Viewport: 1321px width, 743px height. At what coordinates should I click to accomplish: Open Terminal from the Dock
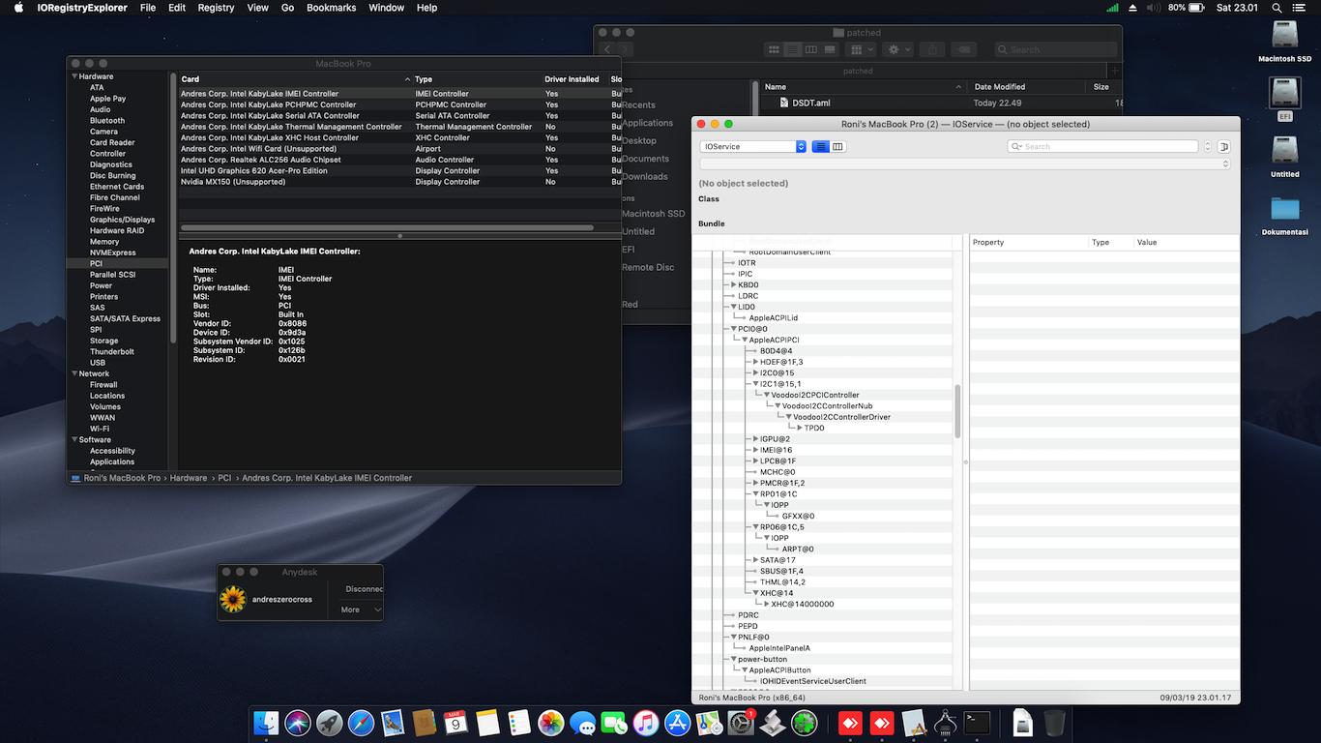977,723
